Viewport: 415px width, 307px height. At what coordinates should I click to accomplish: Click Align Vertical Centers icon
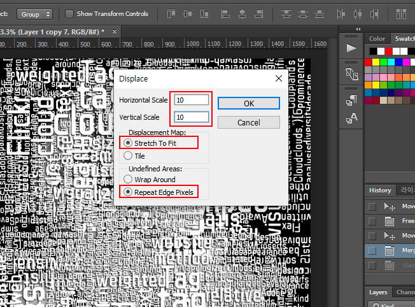coord(188,14)
